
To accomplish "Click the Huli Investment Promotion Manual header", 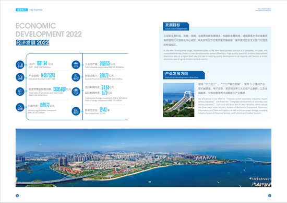I will click(264, 10).
